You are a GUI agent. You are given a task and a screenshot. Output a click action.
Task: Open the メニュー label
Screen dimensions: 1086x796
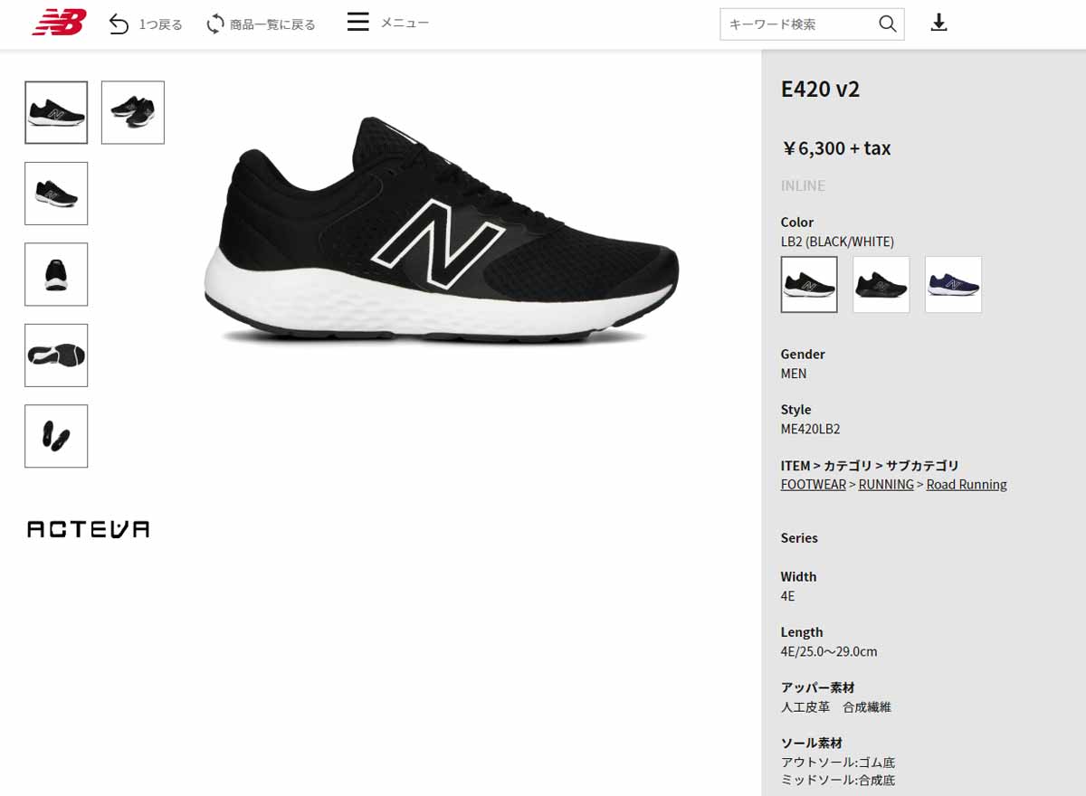405,23
